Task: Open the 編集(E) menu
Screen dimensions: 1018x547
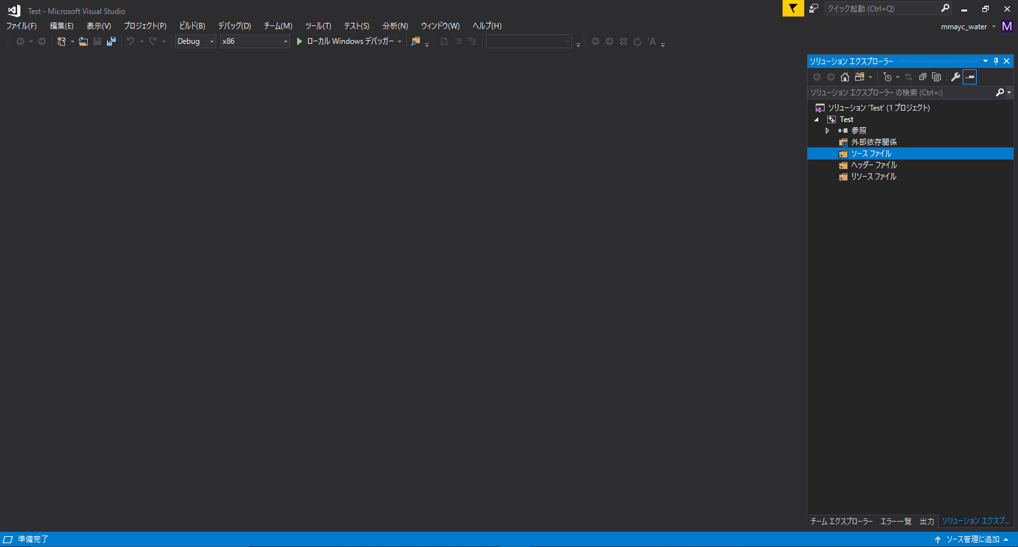Action: point(62,26)
